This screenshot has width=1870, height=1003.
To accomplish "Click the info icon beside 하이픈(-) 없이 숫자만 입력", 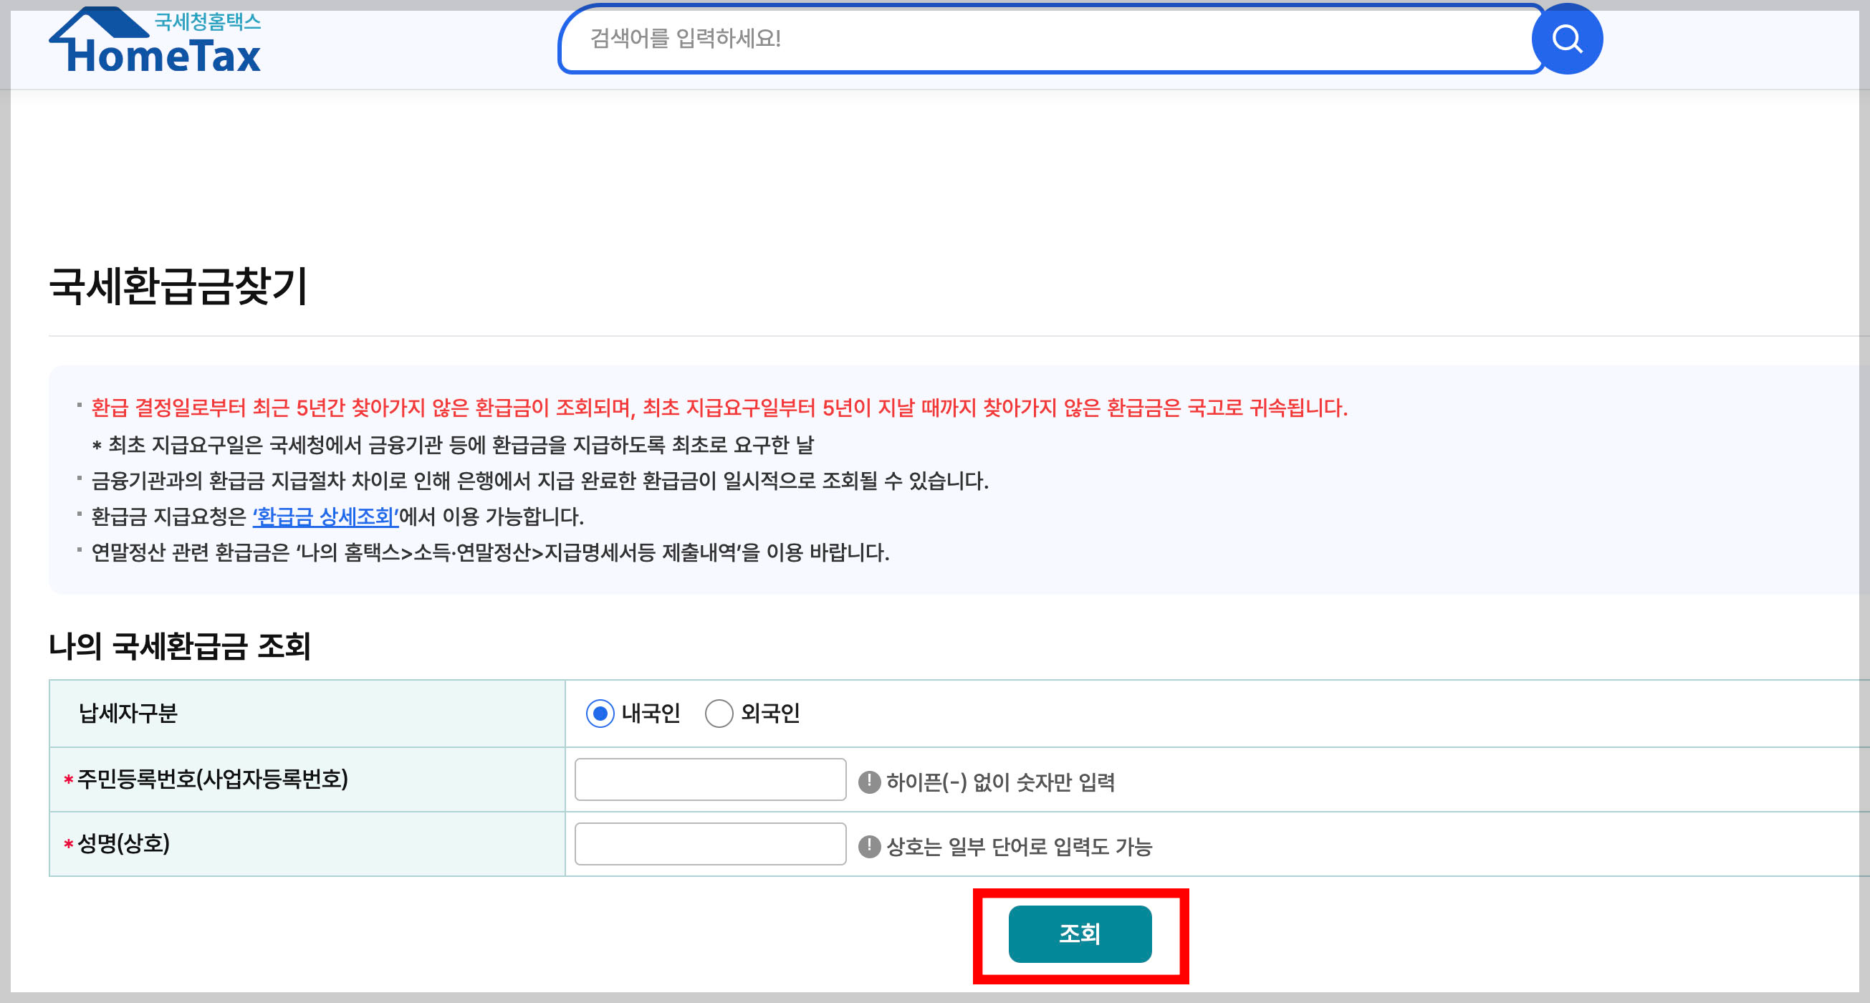I will click(869, 782).
